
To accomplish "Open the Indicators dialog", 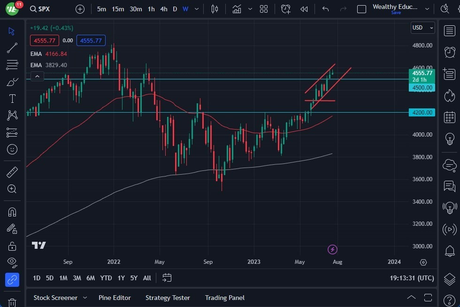I will click(x=237, y=9).
